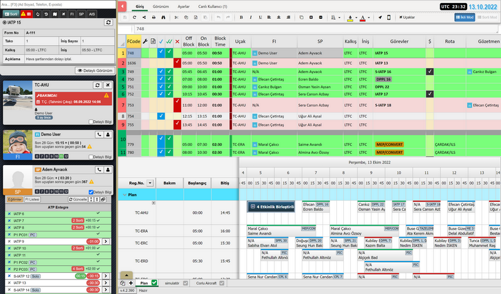Image resolution: width=501 pixels, height=294 pixels.
Task: Check Detaylı Bilgi on TC-AHU card
Action: [91, 122]
